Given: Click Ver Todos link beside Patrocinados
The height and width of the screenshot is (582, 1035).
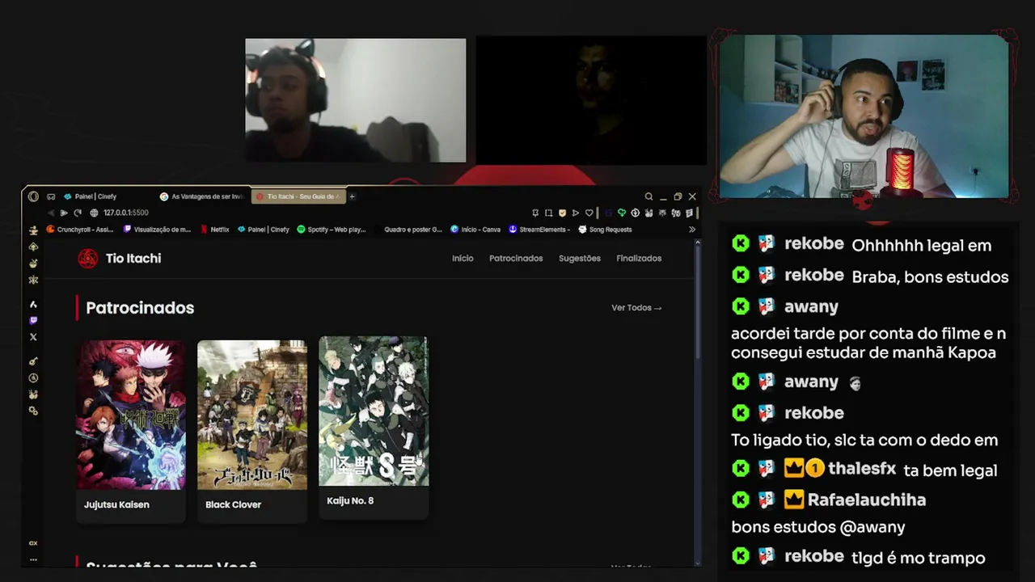Looking at the screenshot, I should [x=636, y=308].
